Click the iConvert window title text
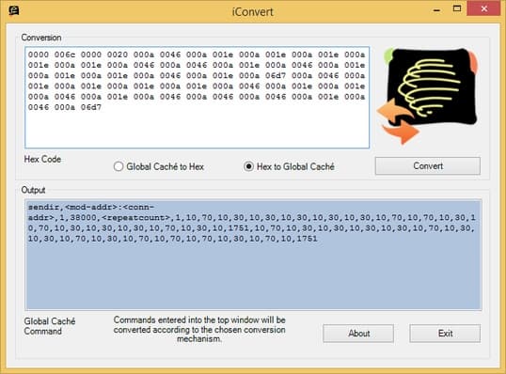The width and height of the screenshot is (506, 374). click(x=253, y=12)
